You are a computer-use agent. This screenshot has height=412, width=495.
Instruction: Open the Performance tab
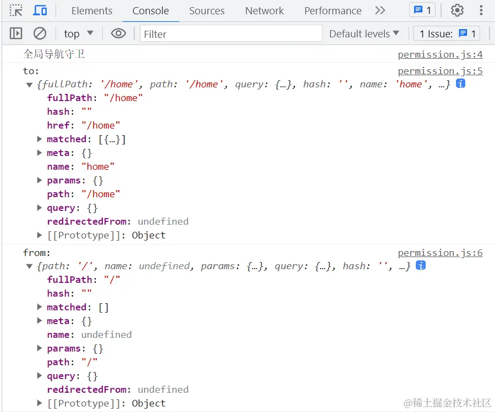coord(333,11)
